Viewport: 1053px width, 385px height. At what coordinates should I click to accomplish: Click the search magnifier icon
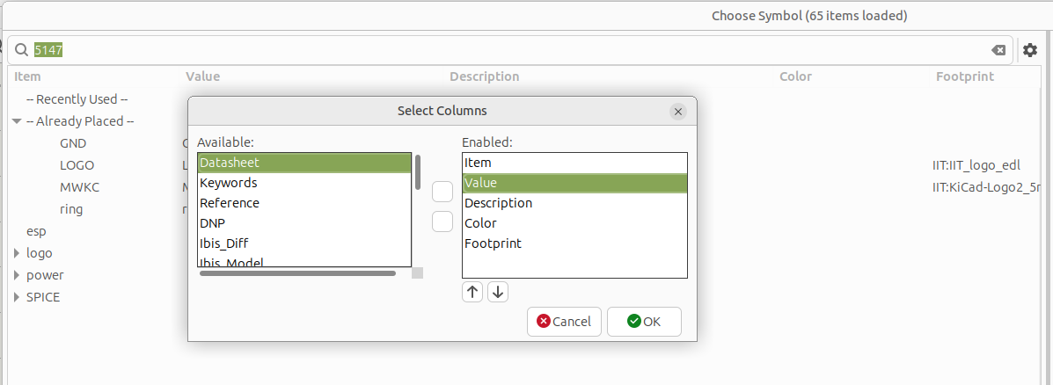[x=21, y=49]
